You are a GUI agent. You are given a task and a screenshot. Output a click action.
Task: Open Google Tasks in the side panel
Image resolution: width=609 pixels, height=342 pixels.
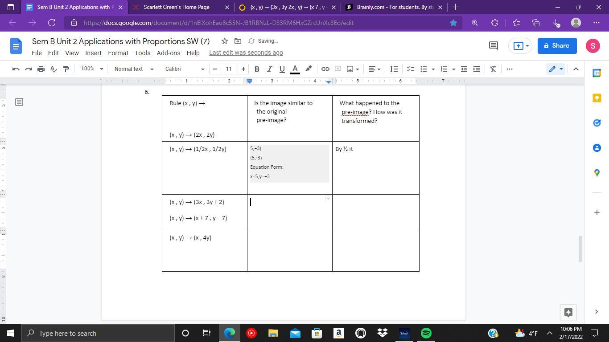tap(597, 123)
